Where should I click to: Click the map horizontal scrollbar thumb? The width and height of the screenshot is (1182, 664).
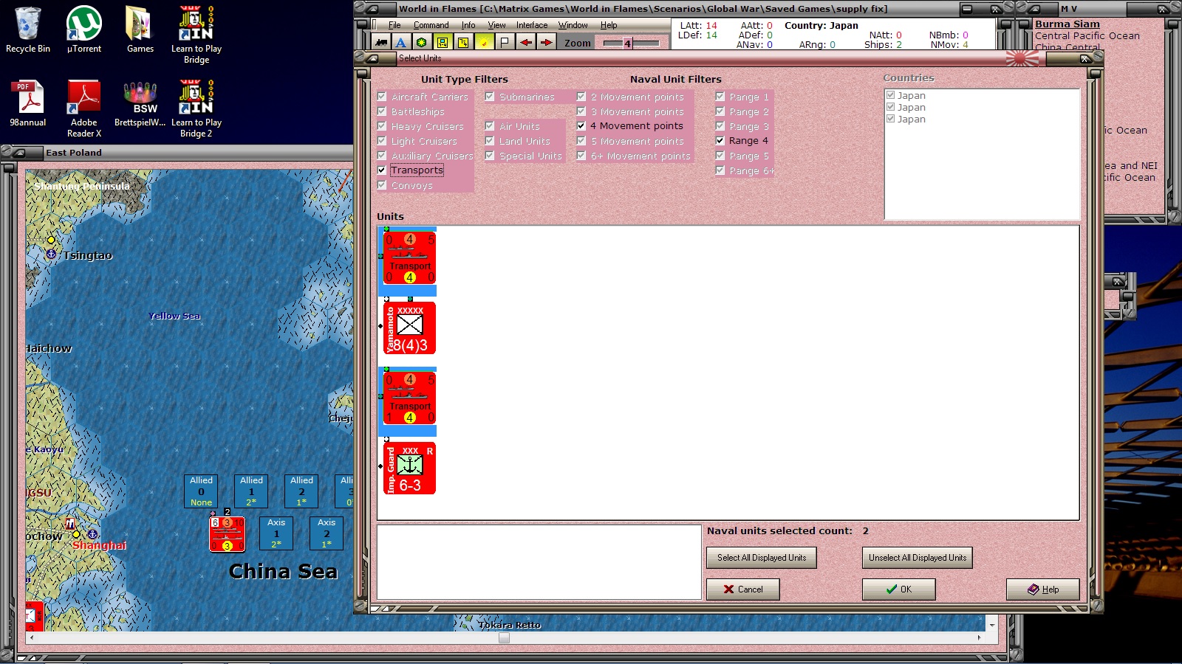point(504,638)
